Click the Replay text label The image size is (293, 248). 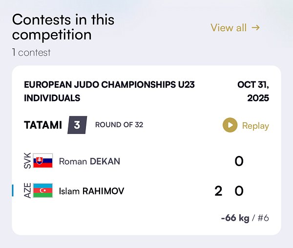(x=255, y=126)
